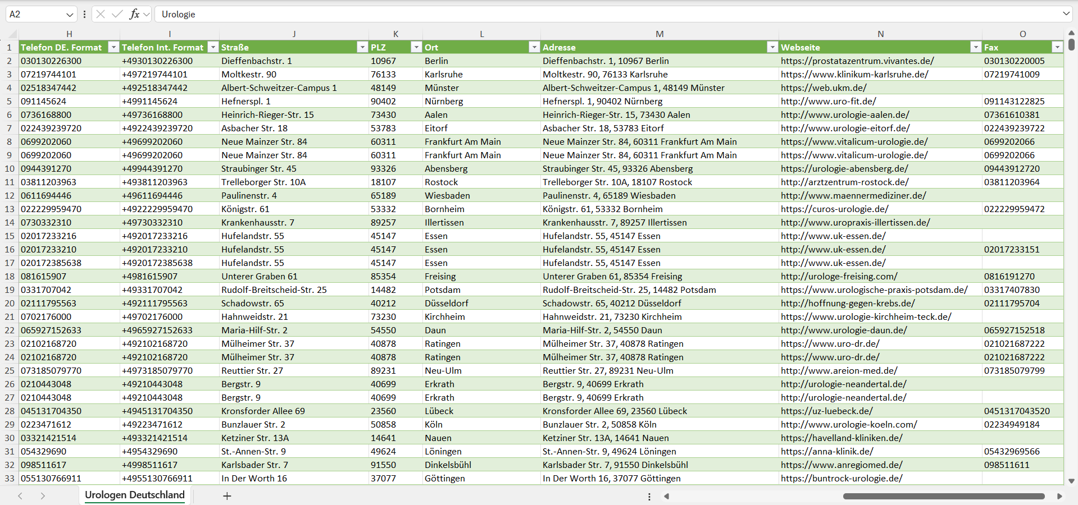Go to the previous sheet with the left arrow
The height and width of the screenshot is (505, 1078).
pyautogui.click(x=20, y=496)
